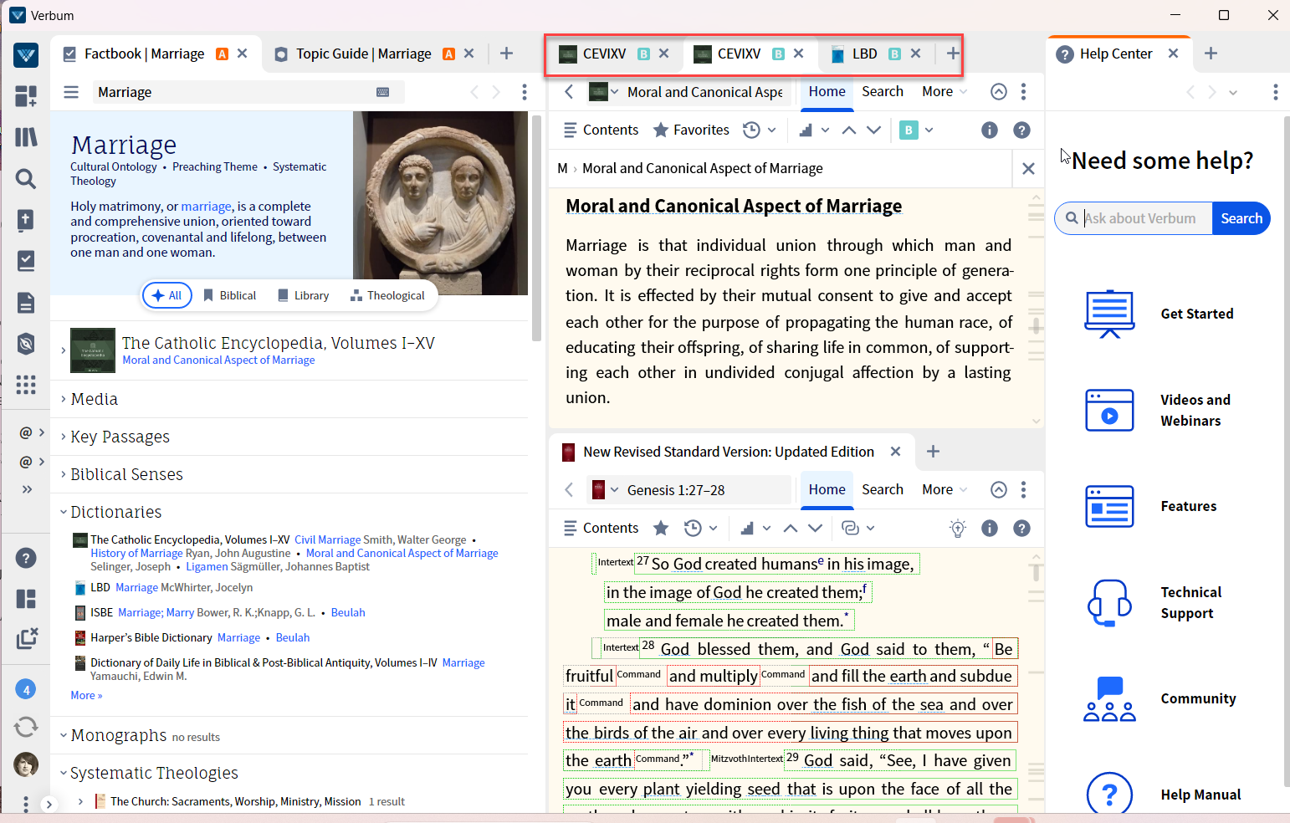The width and height of the screenshot is (1290, 823).
Task: Open the Tools grid icon in sidebar
Action: (26, 385)
